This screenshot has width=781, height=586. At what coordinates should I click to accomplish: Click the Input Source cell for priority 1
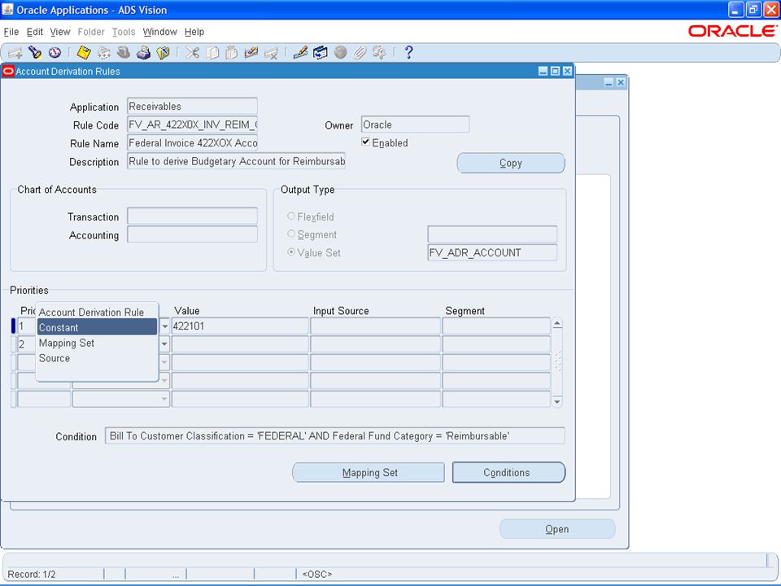point(376,326)
